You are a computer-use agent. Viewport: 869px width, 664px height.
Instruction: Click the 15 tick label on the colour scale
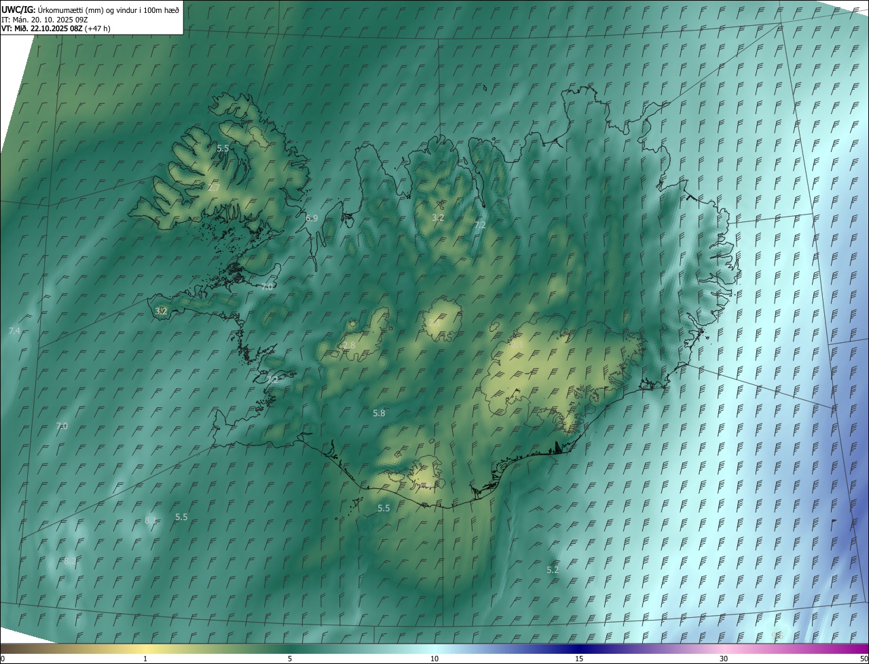point(579,659)
